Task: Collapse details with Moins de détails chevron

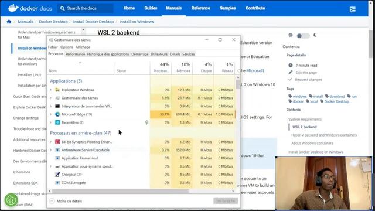Action: 52,201
